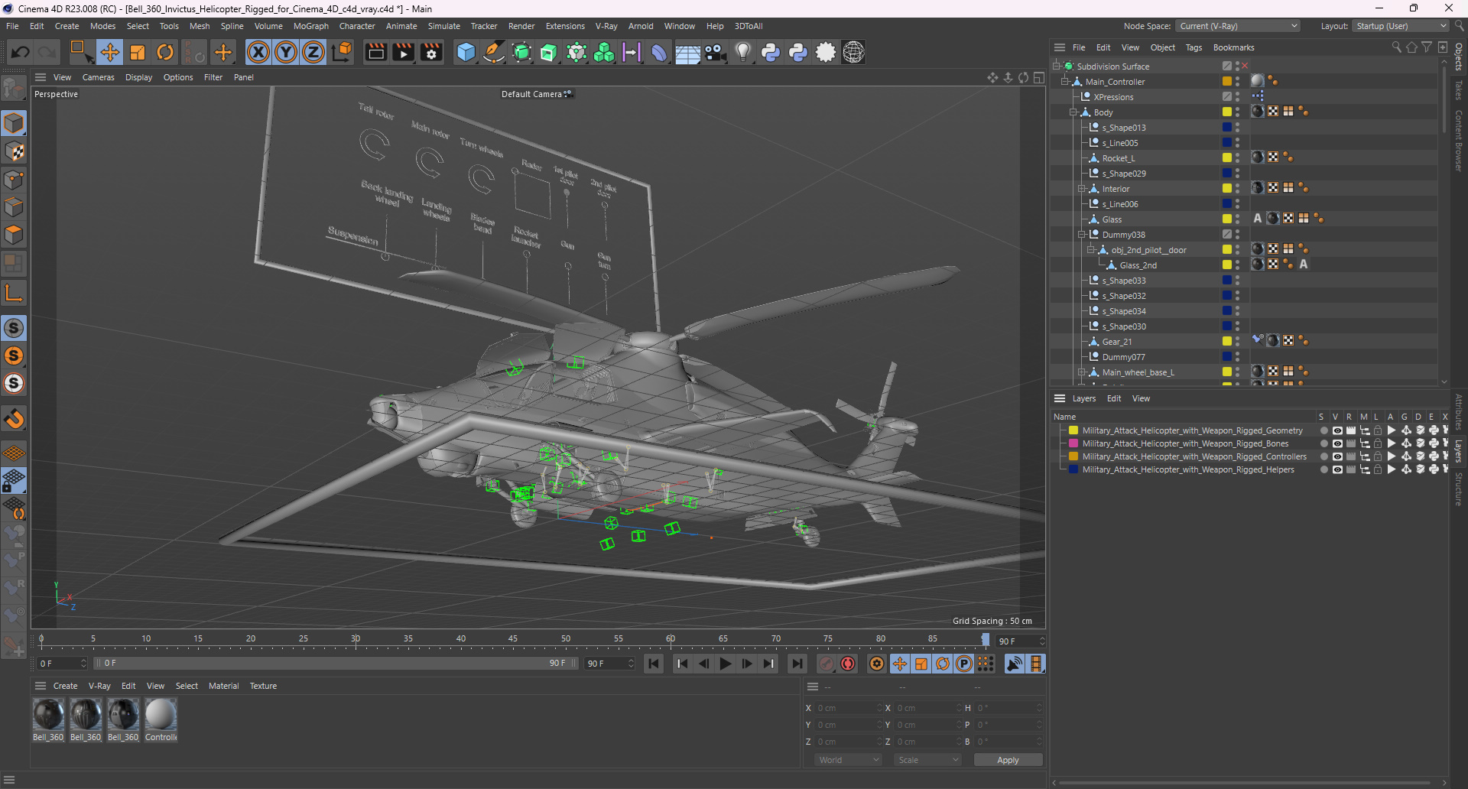Toggle X-axis lock

[258, 52]
